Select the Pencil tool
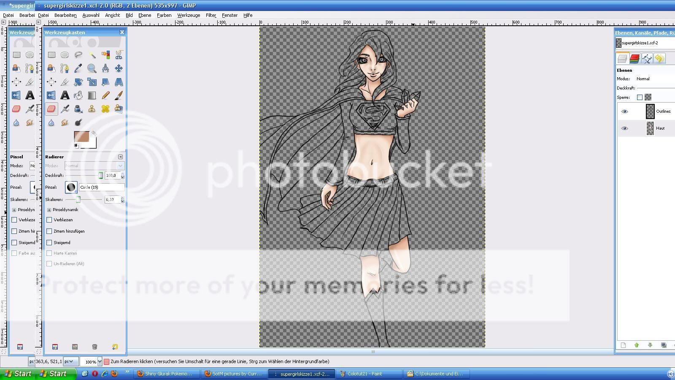 [105, 95]
